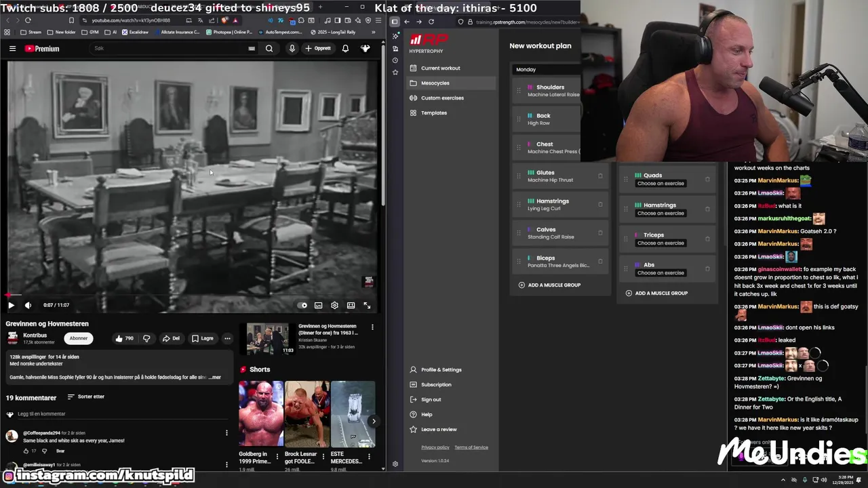
Task: Open the Excalidraw bookmark
Action: 135,32
